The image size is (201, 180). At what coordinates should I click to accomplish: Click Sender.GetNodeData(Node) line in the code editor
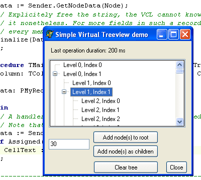point(64,5)
